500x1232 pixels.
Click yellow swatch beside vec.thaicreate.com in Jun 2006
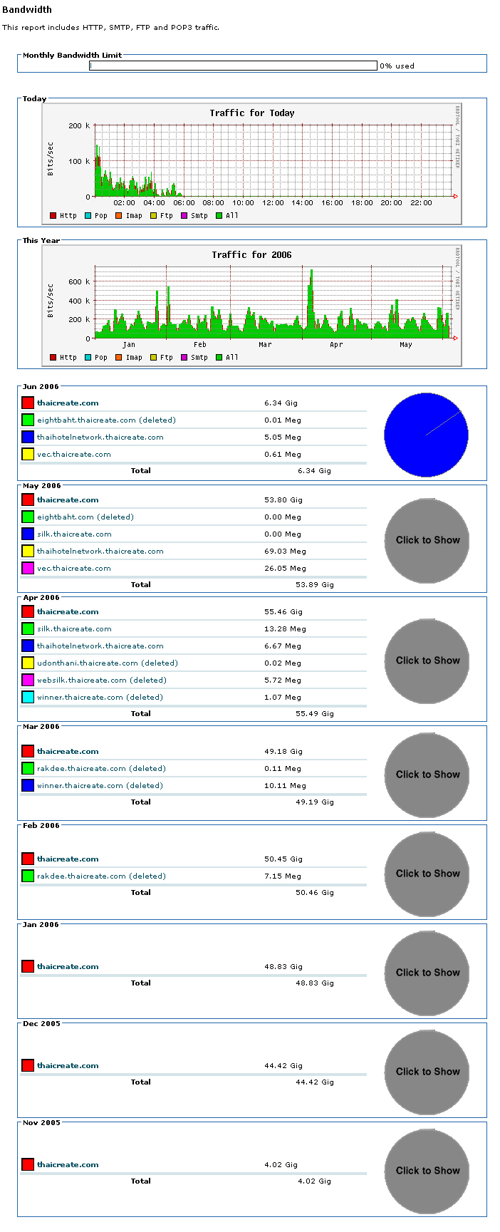[x=28, y=455]
